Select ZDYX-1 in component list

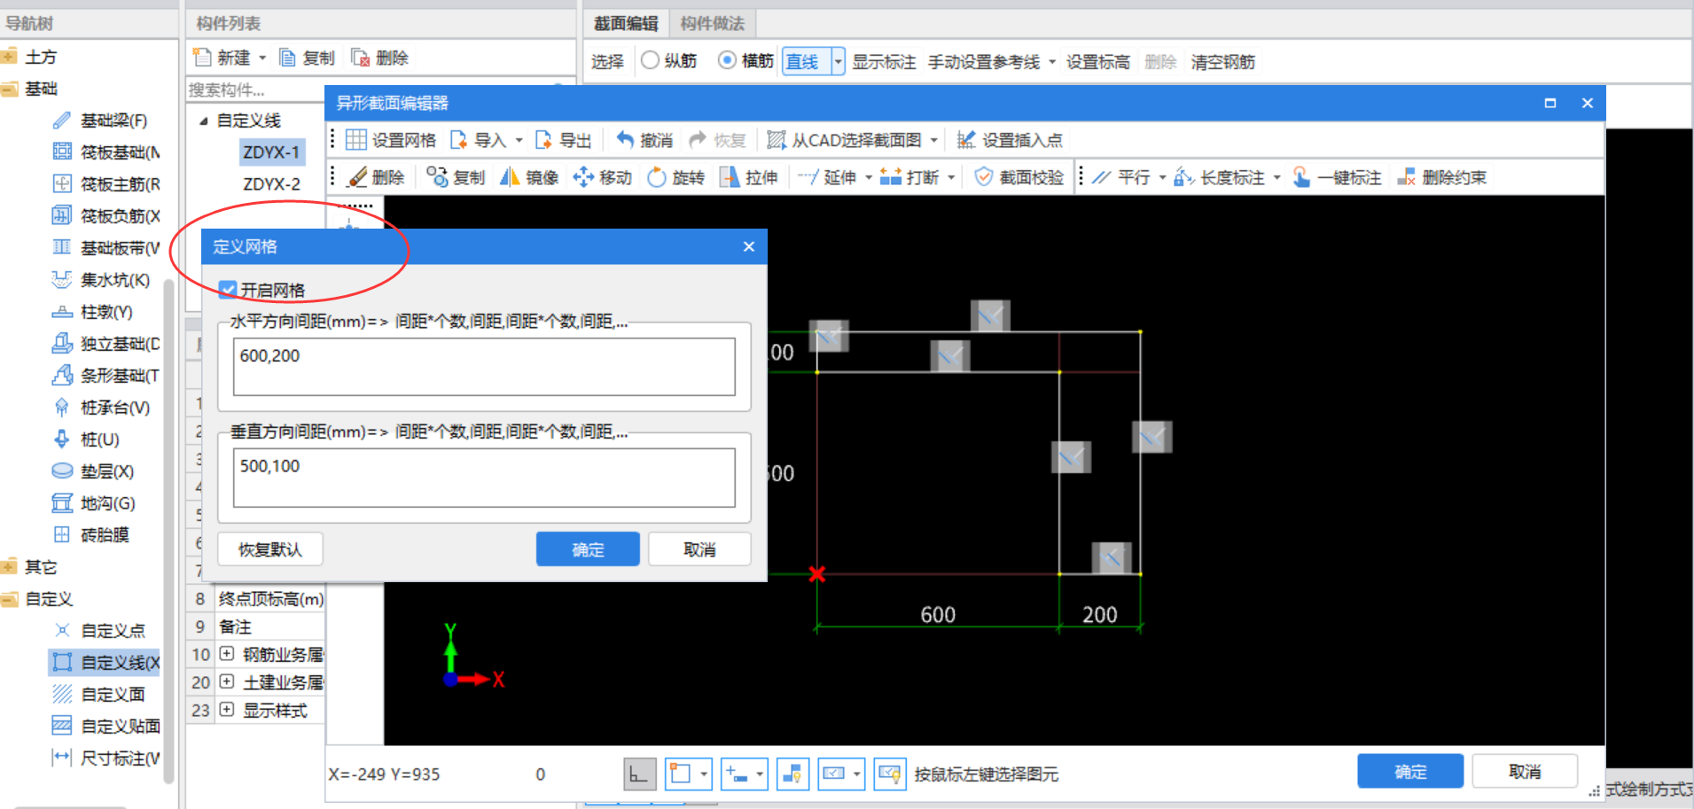[x=271, y=152]
